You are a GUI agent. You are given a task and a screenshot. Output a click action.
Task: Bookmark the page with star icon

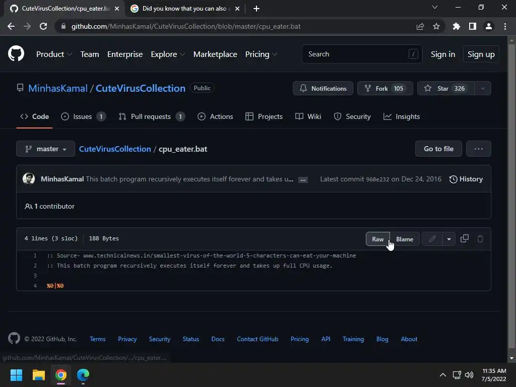(436, 26)
